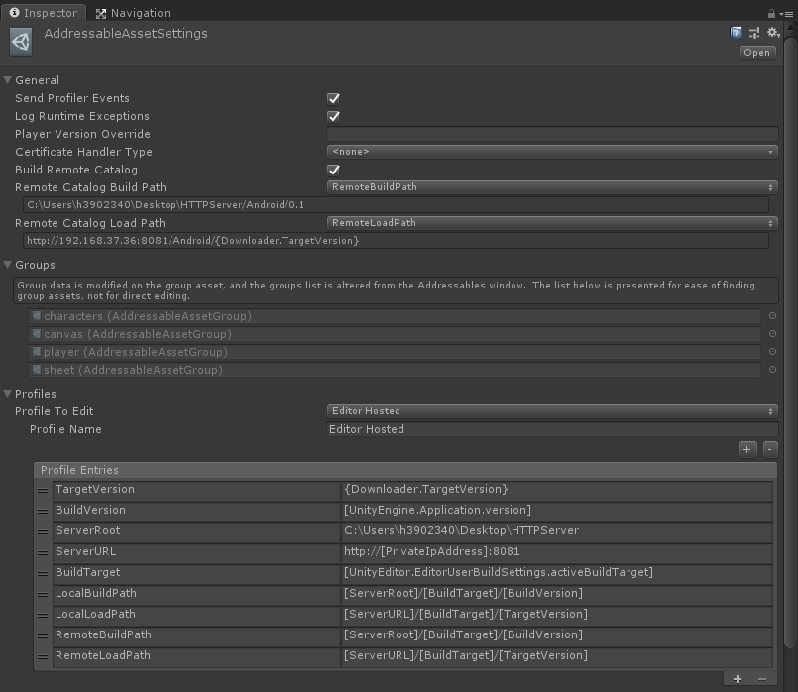Viewport: 798px width, 692px height.
Task: Open the Profile To Edit dropdown
Action: coord(552,411)
